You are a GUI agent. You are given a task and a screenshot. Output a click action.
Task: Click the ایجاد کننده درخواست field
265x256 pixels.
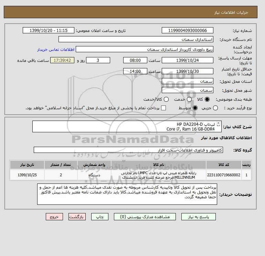[x=145, y=49]
